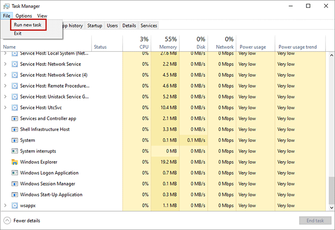The height and width of the screenshot is (230, 335).
Task: Select the Shell Infrastructure Host name
Action: point(45,130)
